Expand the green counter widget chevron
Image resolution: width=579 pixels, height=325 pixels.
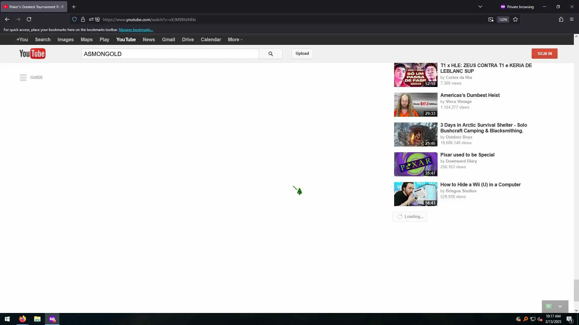point(560,306)
